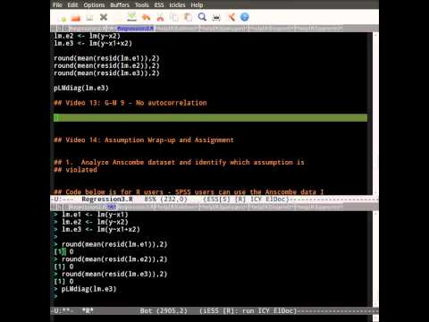Click '(ESS[S] [R] ICY ElDoc)' mode indicator
The image size is (429, 322).
click(246, 199)
